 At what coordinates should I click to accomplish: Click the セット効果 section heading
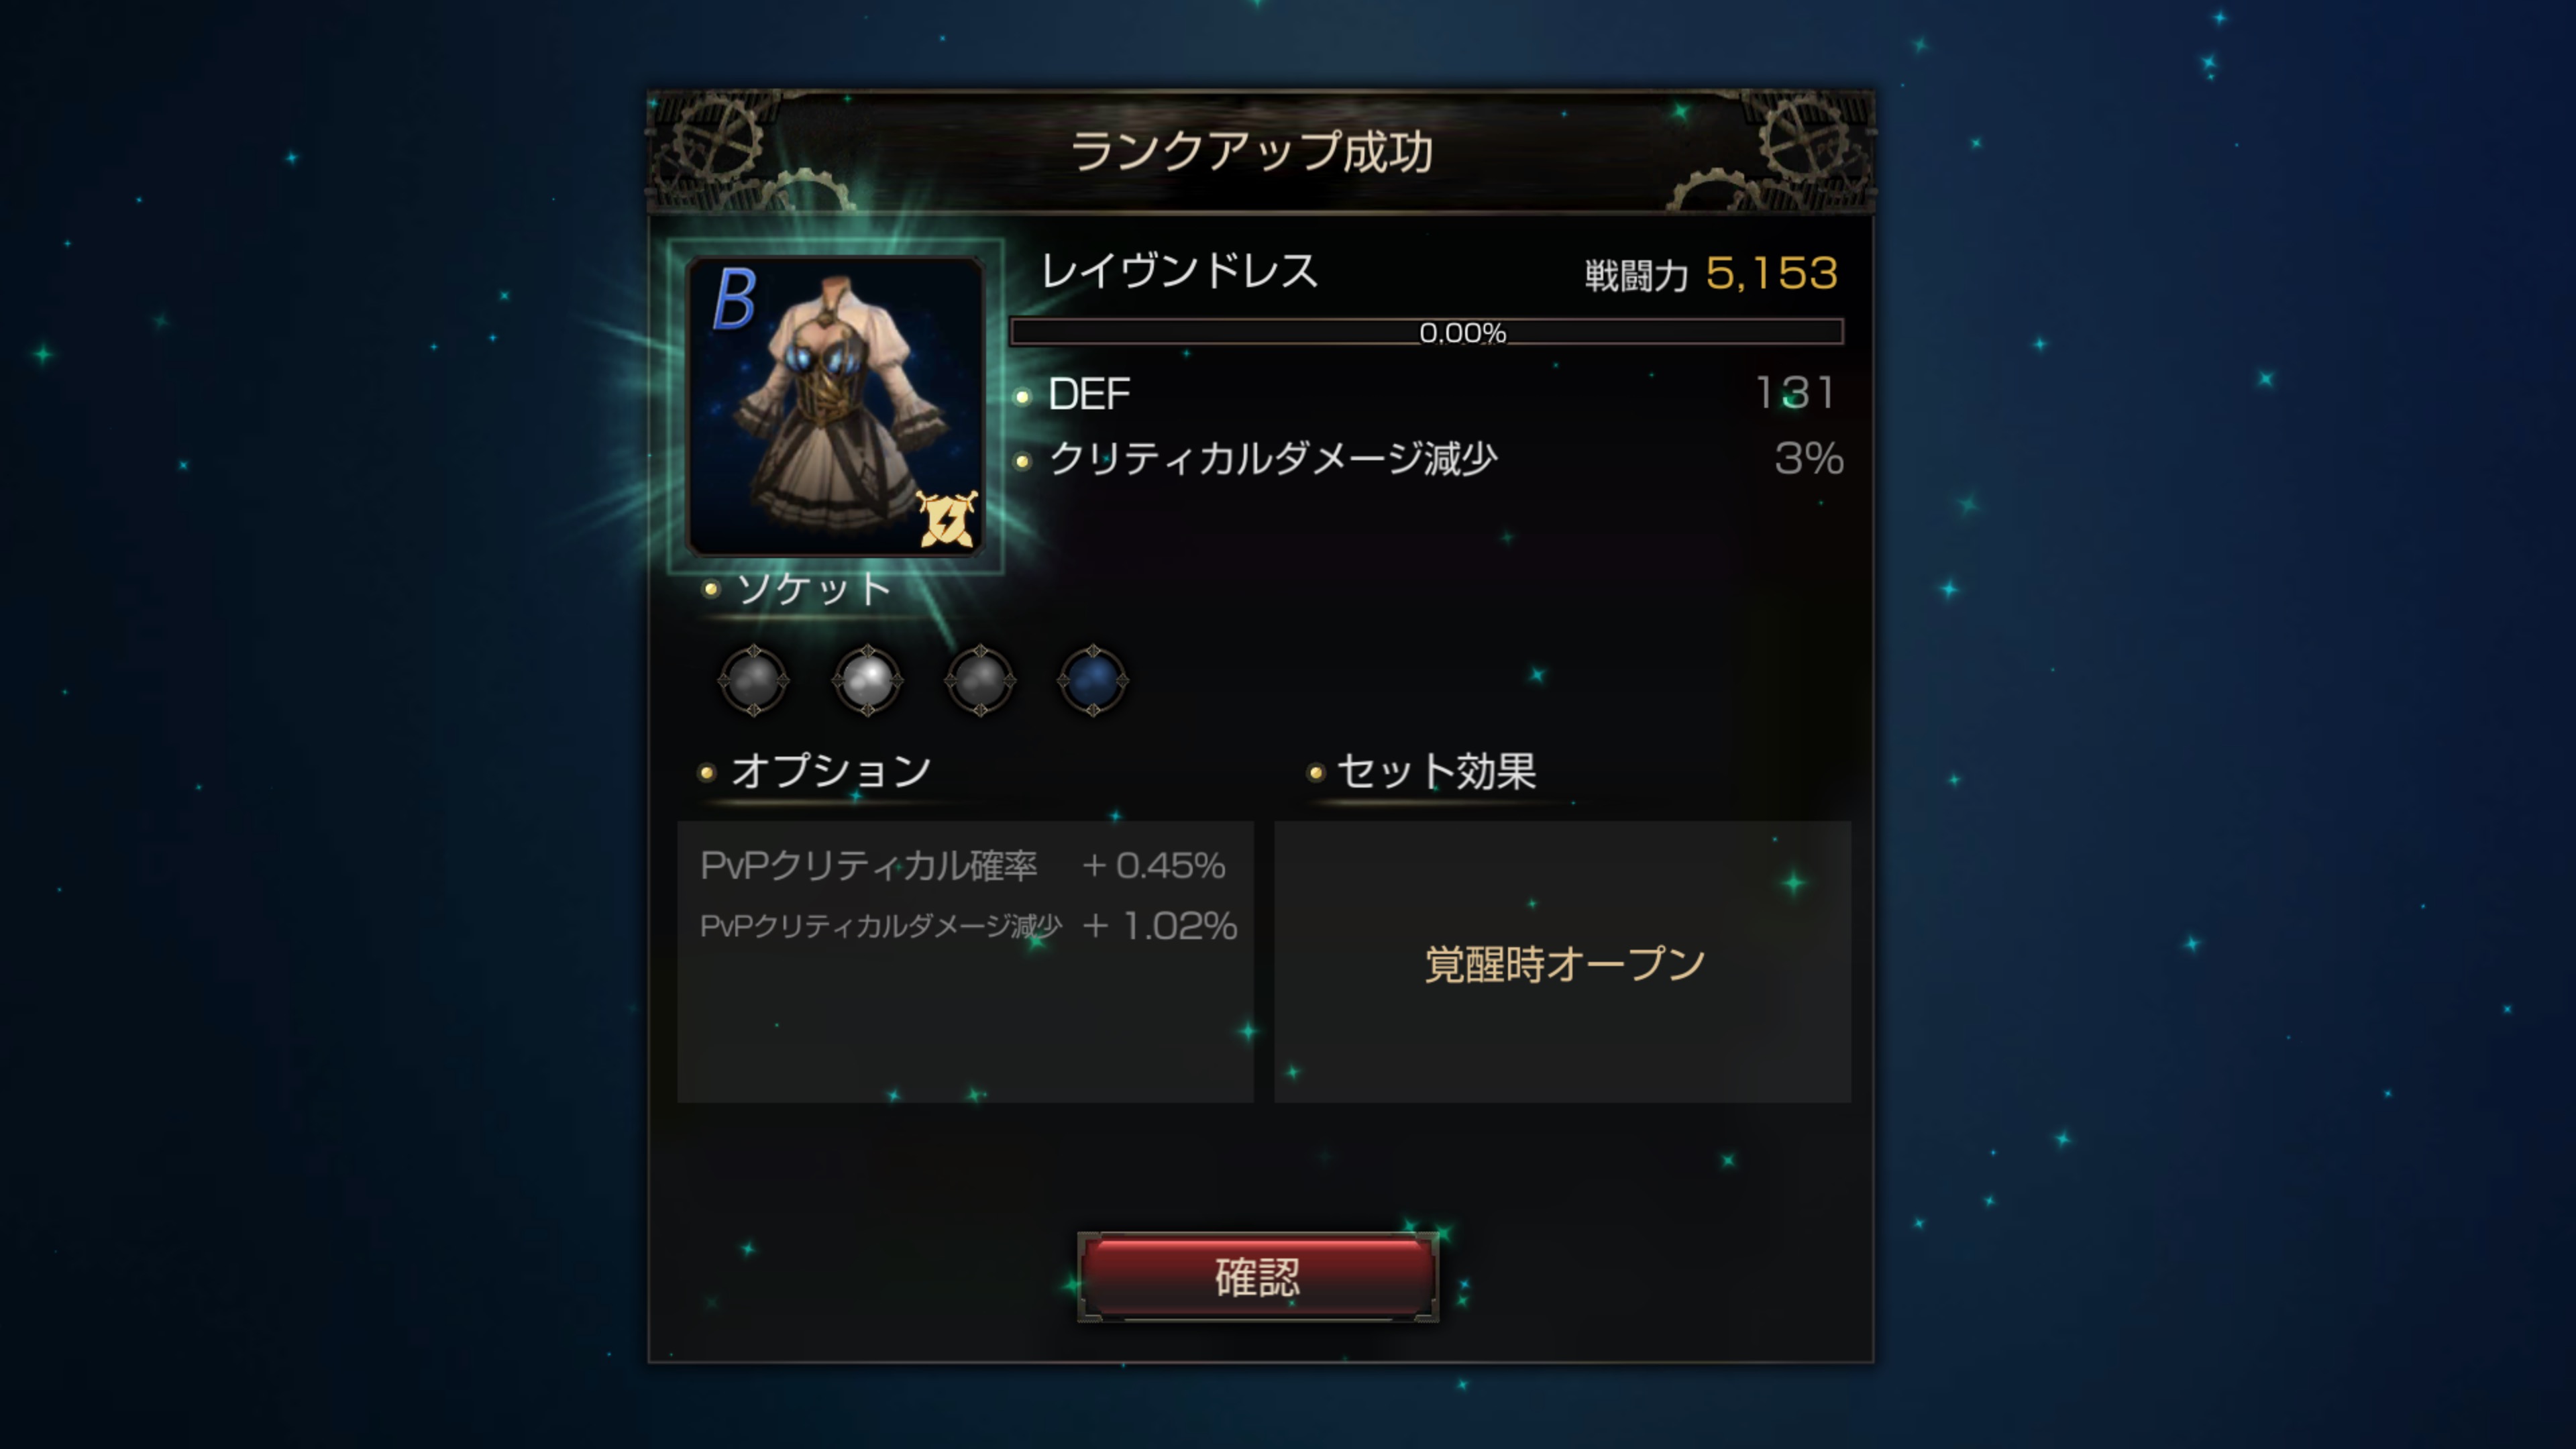(x=1436, y=771)
